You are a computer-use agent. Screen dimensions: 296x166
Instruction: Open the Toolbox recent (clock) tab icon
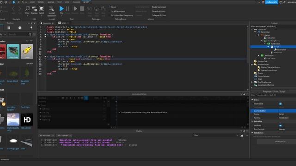(20, 28)
